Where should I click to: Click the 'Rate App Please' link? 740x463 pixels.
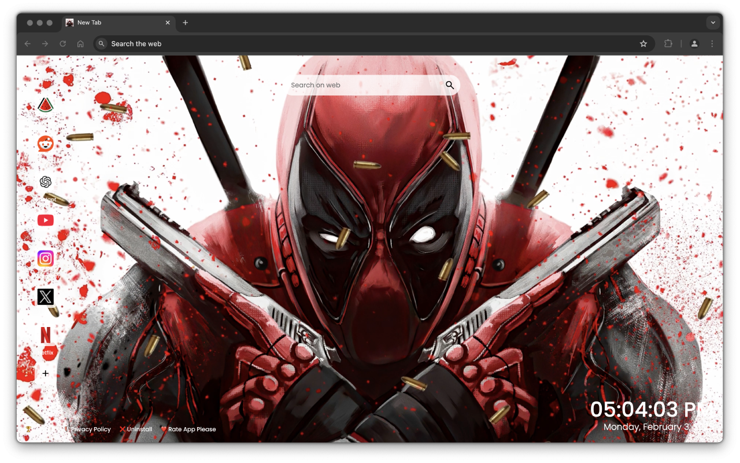coord(188,429)
